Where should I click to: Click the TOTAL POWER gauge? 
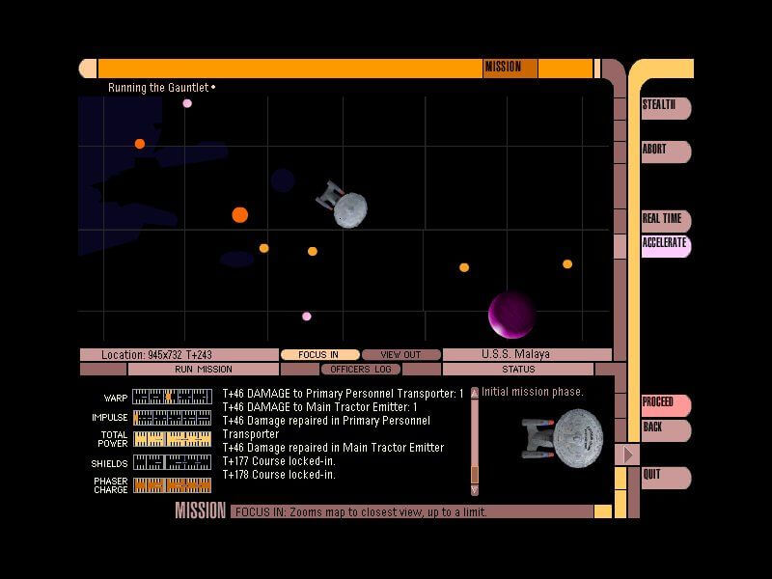(173, 439)
